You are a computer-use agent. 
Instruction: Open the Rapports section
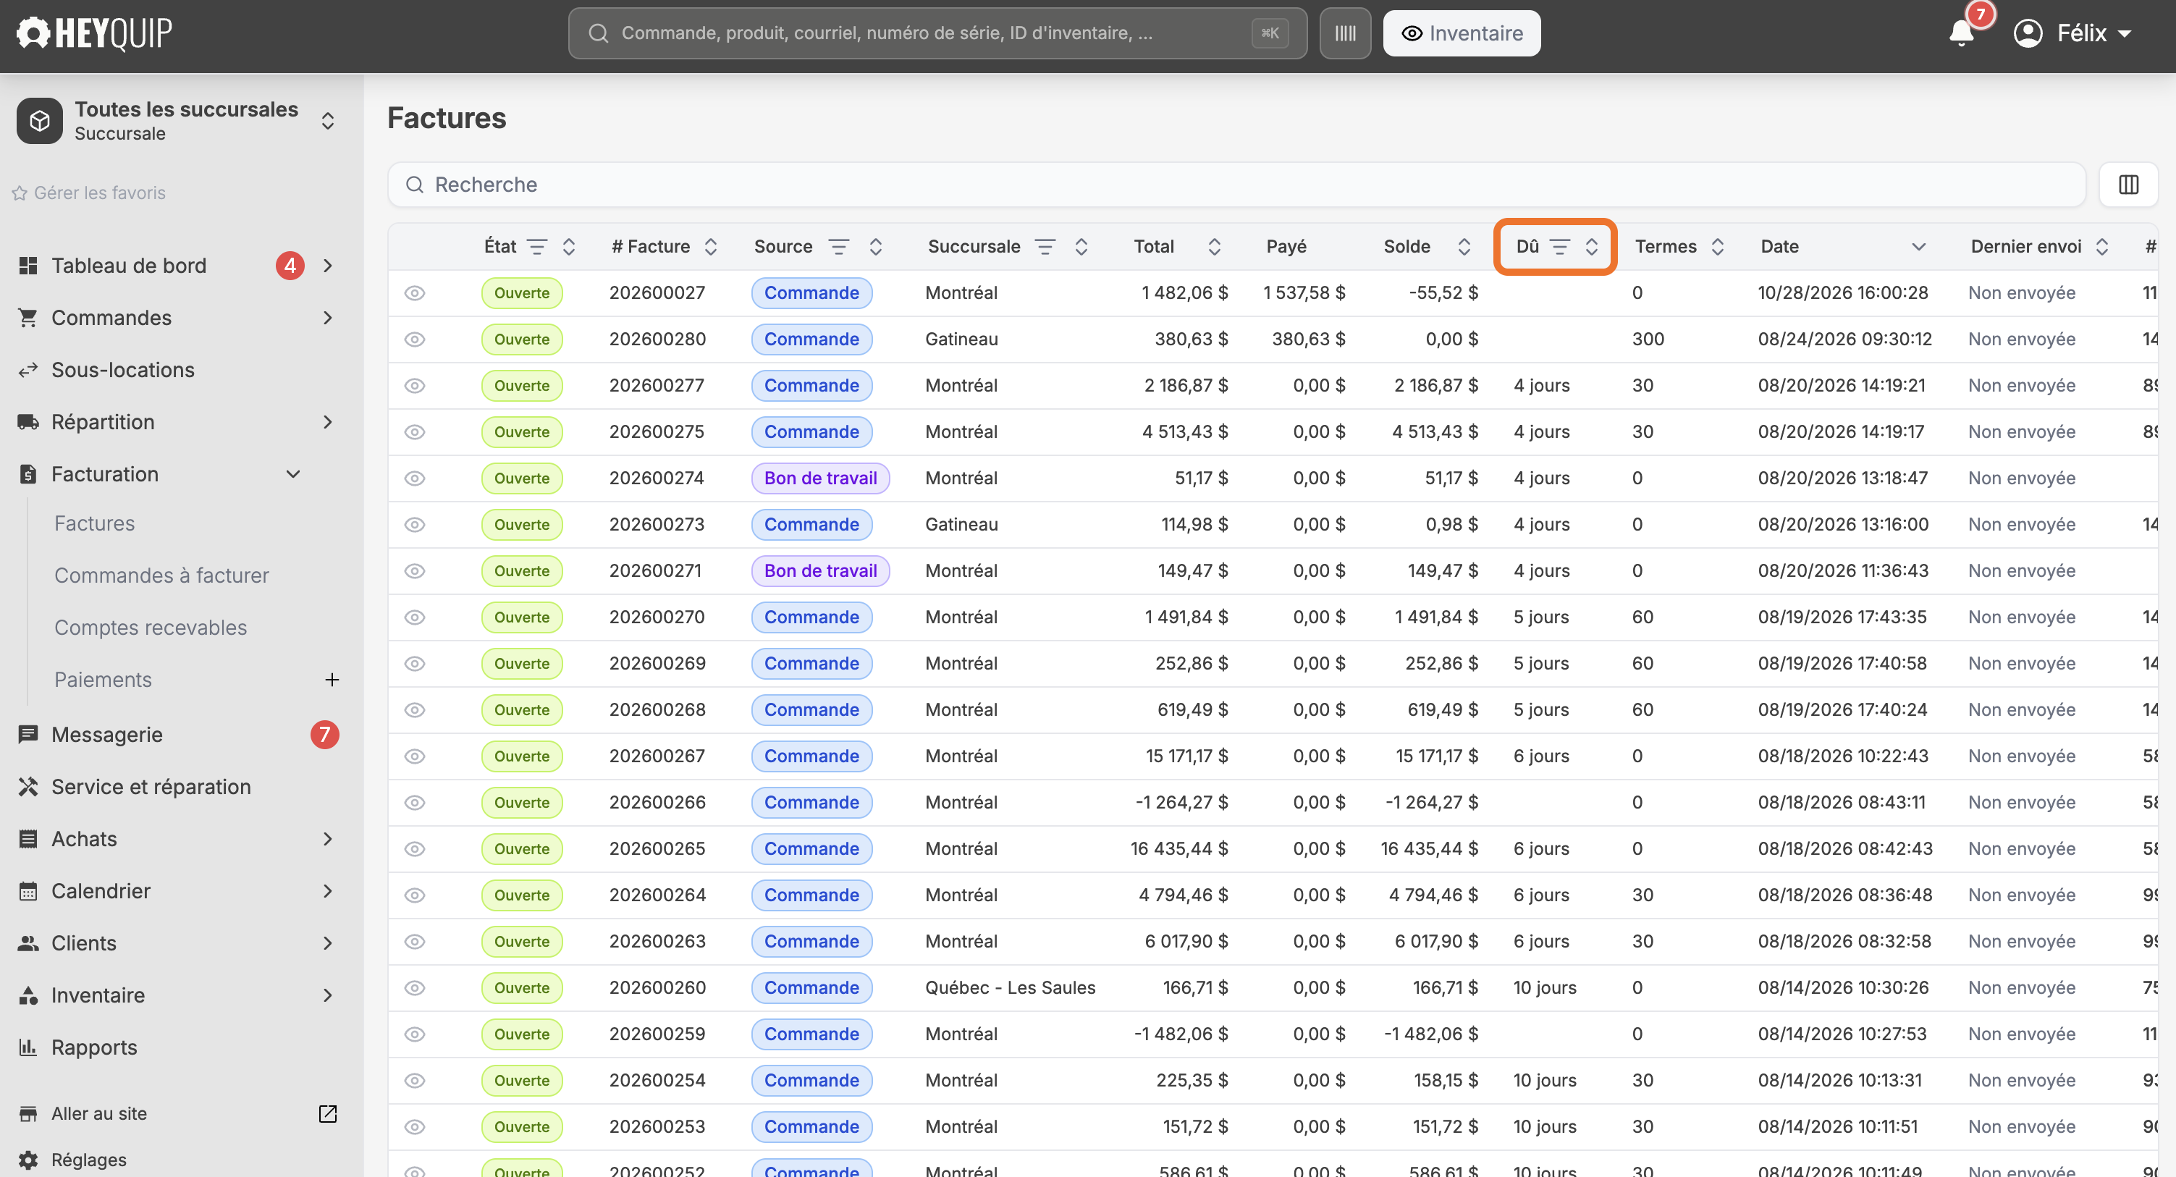coord(94,1047)
